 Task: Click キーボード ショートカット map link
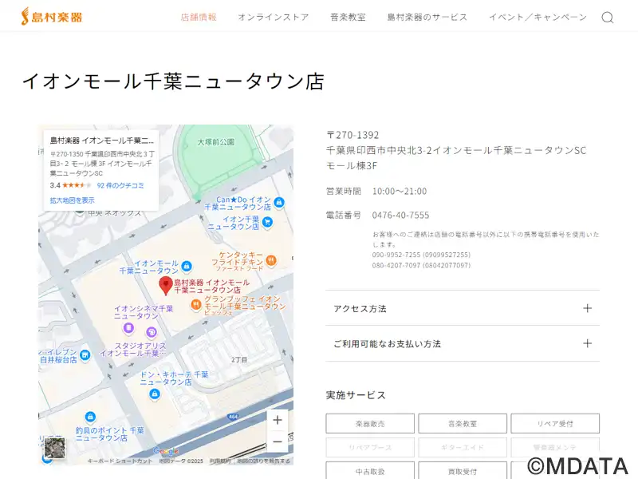pyautogui.click(x=120, y=461)
